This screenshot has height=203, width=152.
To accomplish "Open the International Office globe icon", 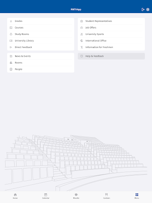I will pos(82,41).
